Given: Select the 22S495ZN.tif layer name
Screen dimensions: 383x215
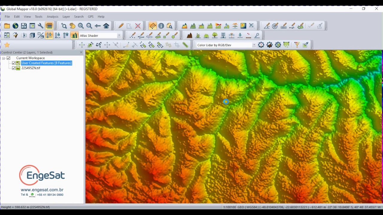Looking at the screenshot, I should tap(31, 68).
